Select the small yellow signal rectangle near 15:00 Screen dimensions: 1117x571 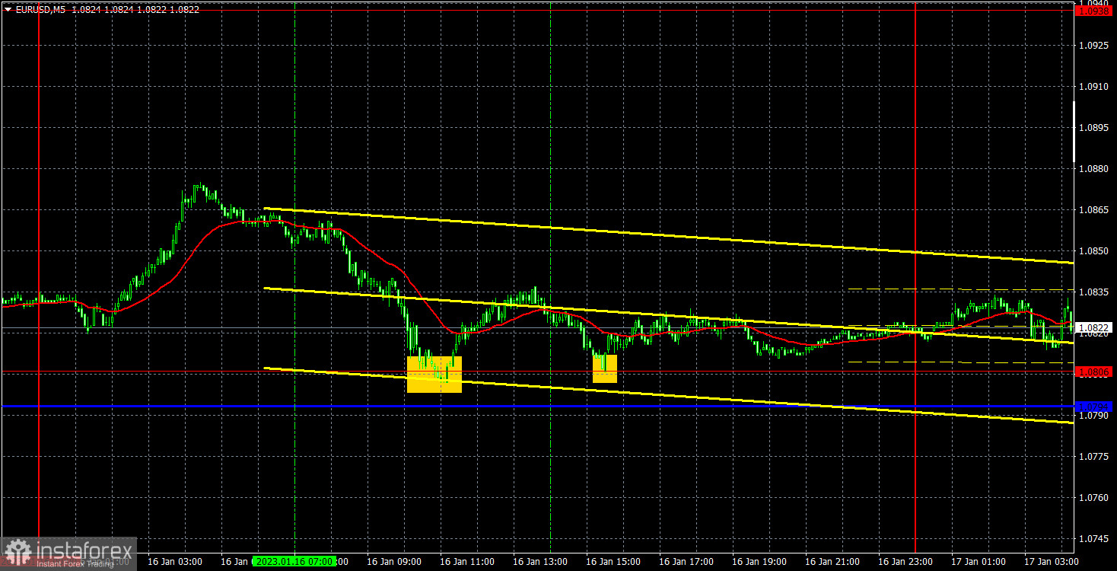coord(605,368)
